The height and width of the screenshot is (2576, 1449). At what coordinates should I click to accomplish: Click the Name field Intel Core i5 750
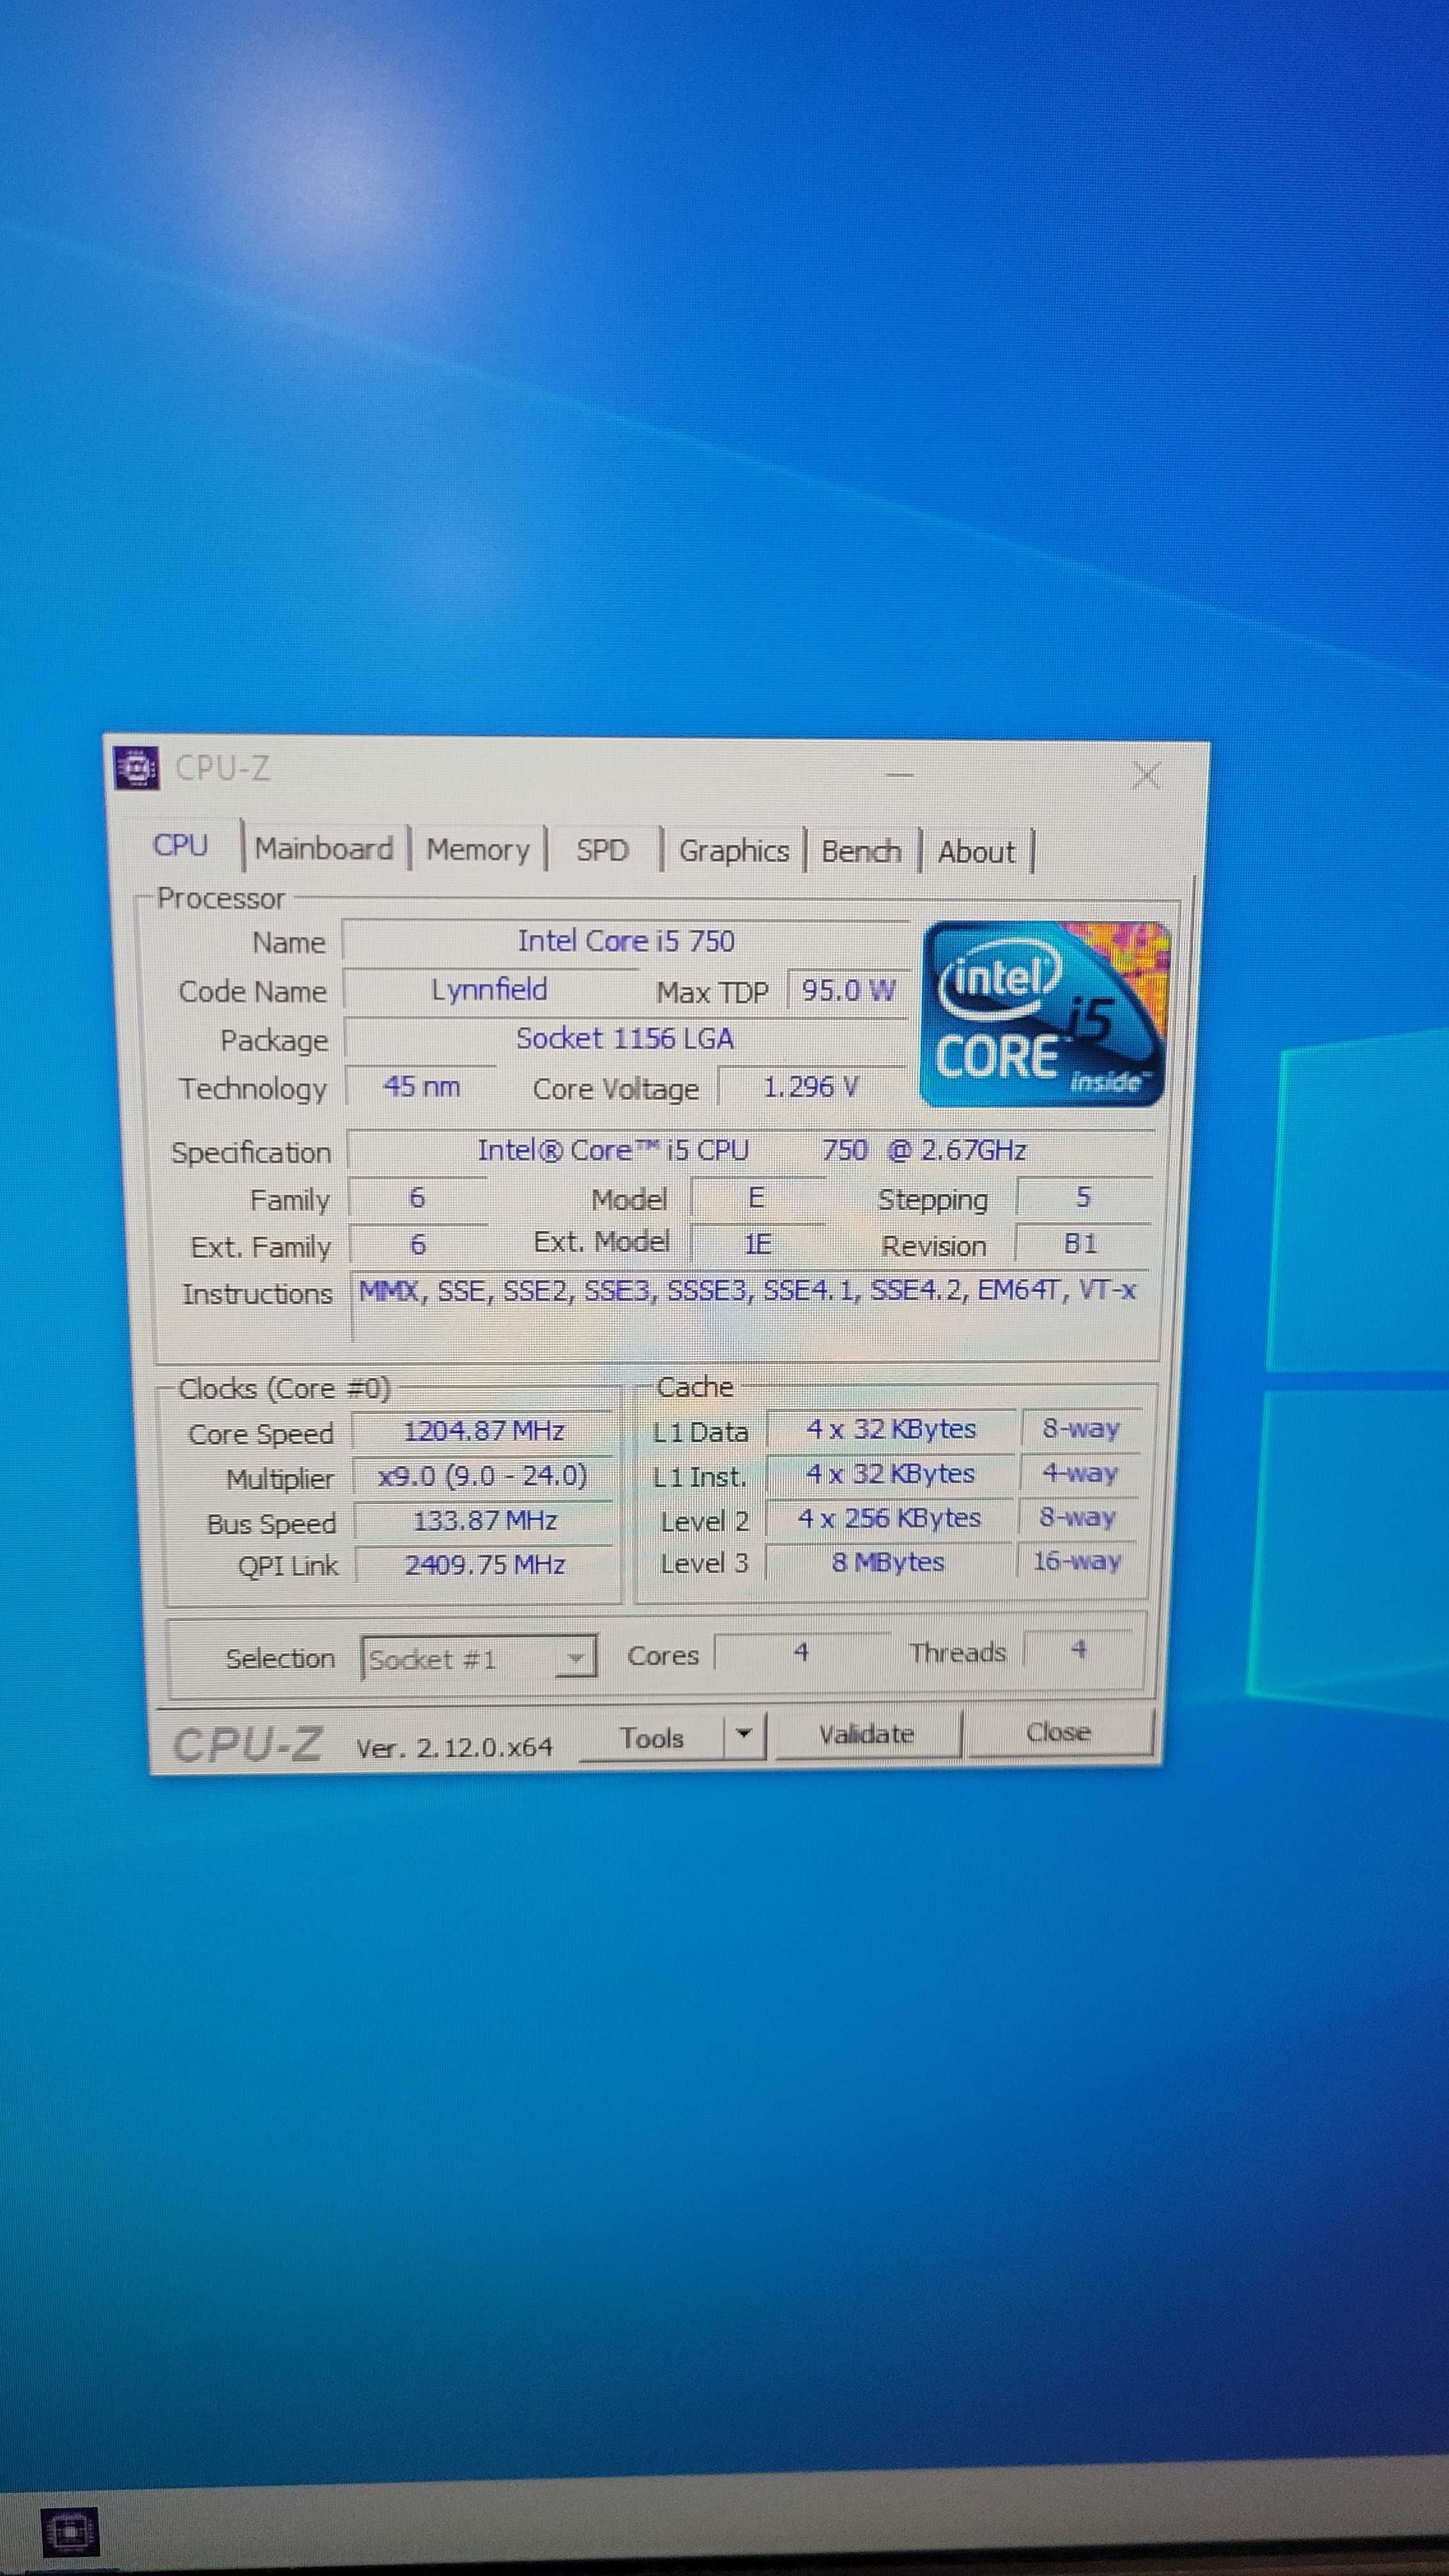[x=626, y=941]
